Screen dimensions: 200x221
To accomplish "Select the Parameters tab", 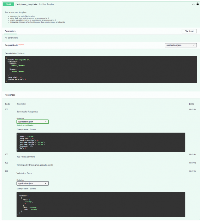I will point(10,31).
